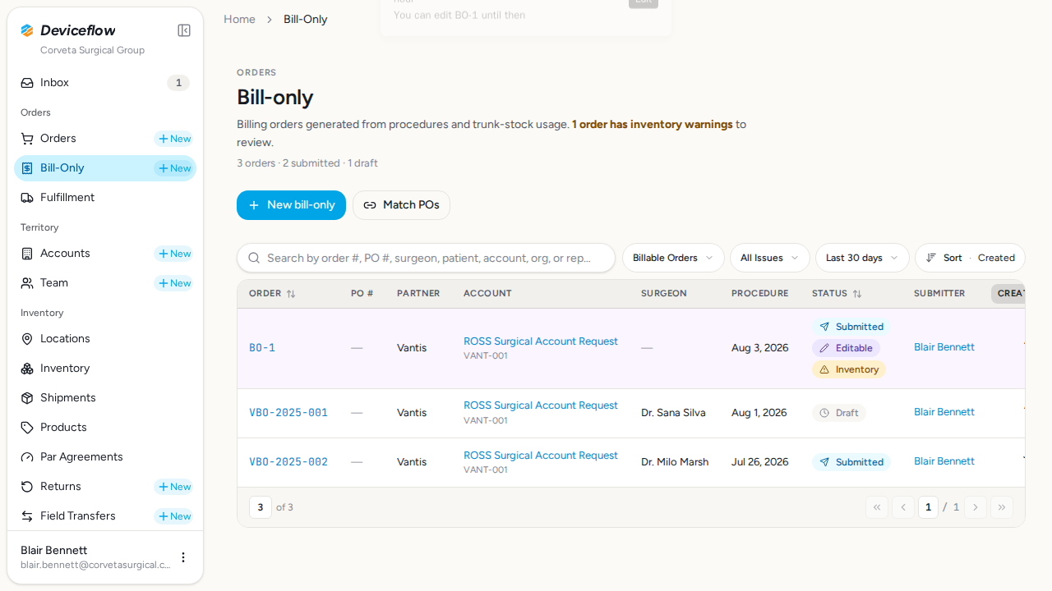Click the Returns arrow icon

click(27, 487)
